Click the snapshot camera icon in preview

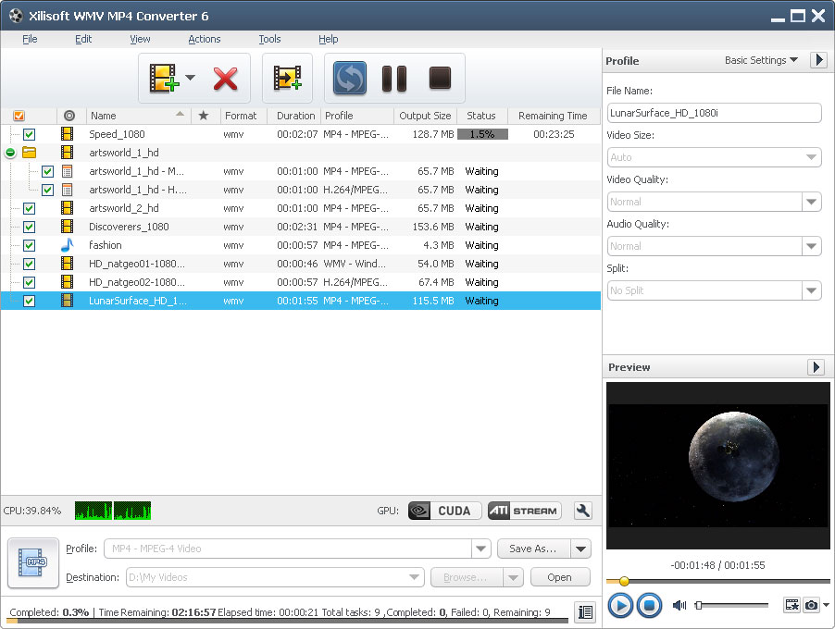(x=811, y=605)
